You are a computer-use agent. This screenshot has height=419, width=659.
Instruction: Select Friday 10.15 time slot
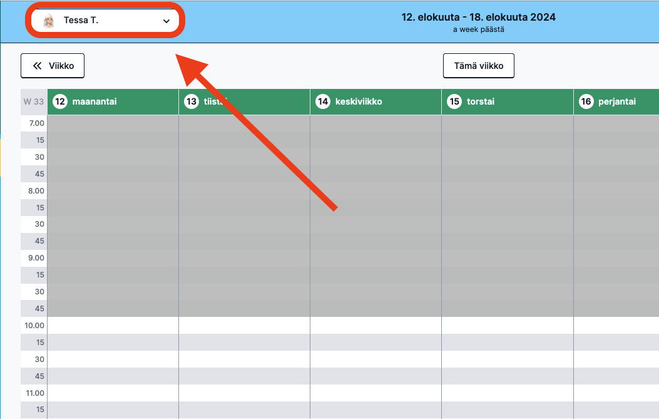[x=616, y=343]
